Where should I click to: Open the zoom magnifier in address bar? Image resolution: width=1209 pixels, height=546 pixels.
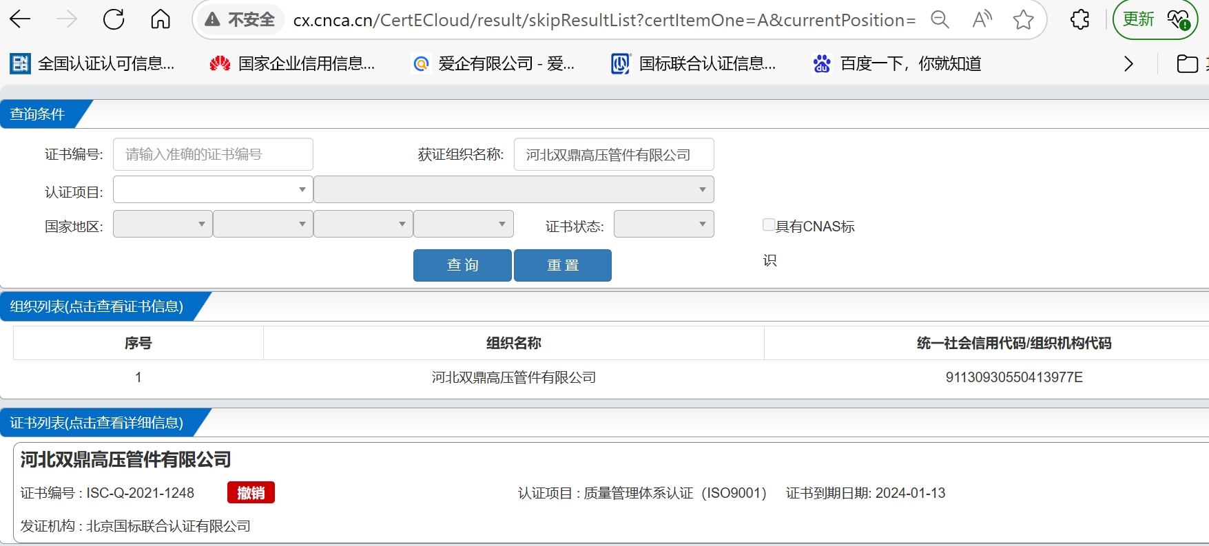[x=940, y=20]
